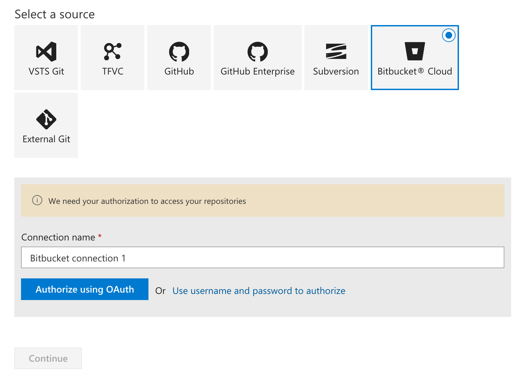Screen dimensions: 522x382
Task: Open Use username and password to authorize link
Action: pyautogui.click(x=259, y=291)
